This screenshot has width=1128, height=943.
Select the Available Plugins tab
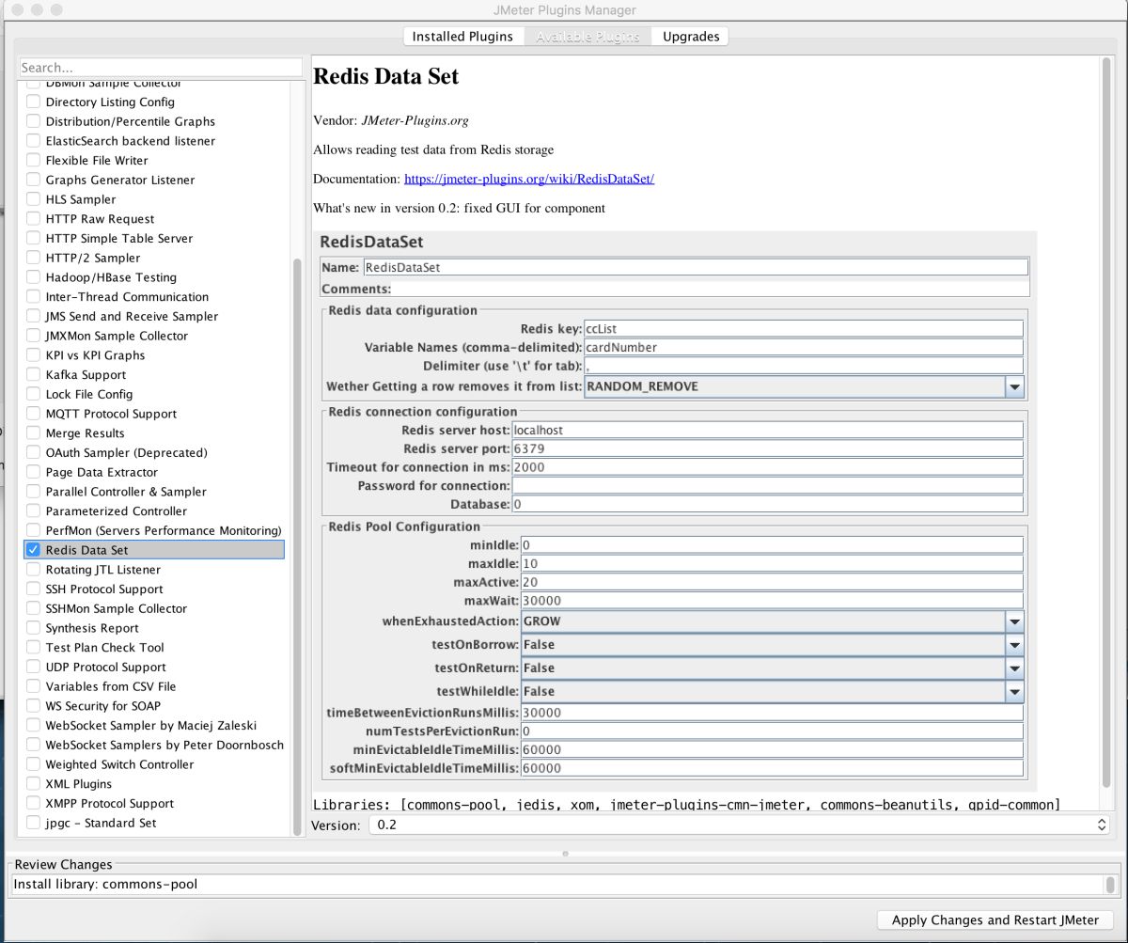coord(587,37)
